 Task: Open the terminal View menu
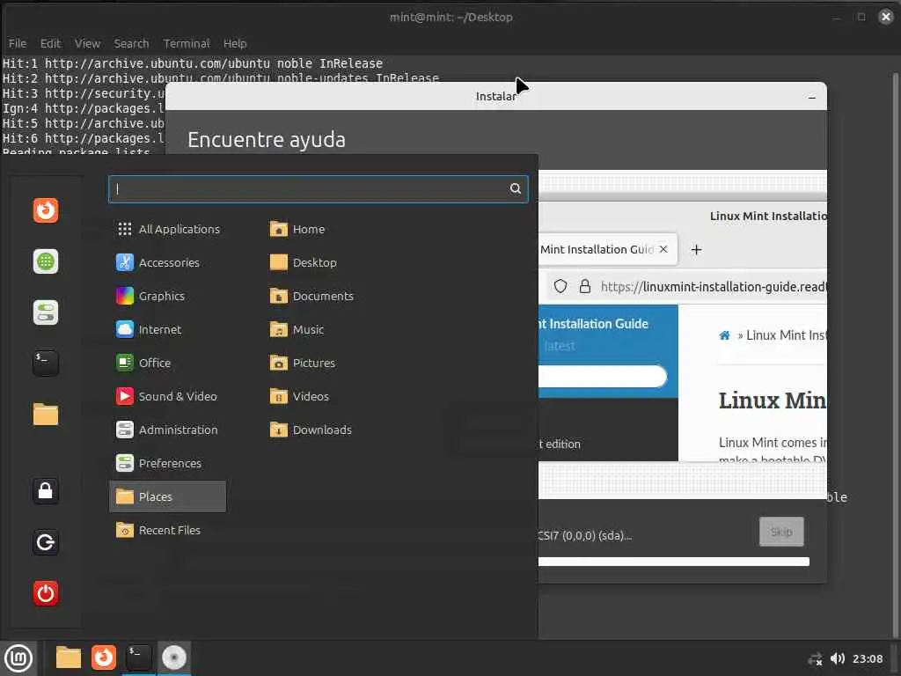pyautogui.click(x=87, y=44)
